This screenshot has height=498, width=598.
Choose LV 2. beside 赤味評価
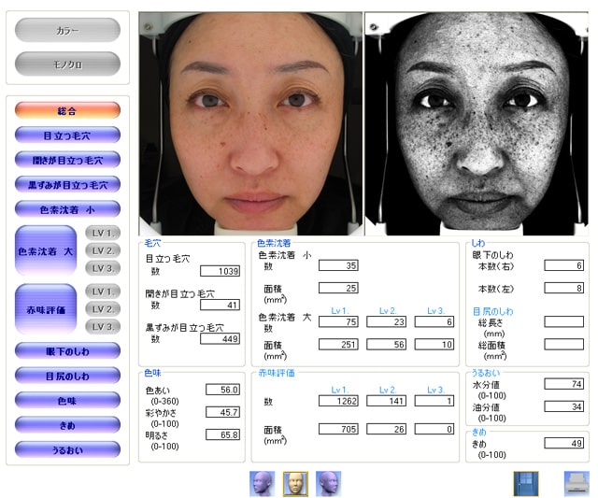tap(103, 309)
